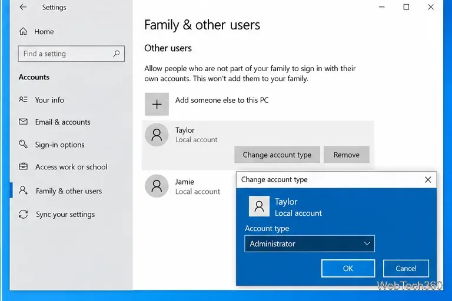Maximize the Settings window
Viewport: 452px width, 301px height.
[x=406, y=7]
